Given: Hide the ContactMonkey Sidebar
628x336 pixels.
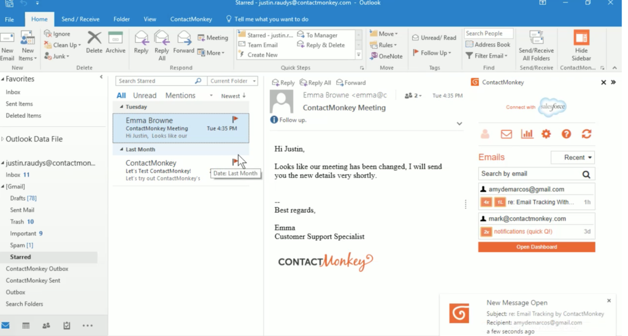Looking at the screenshot, I should (x=581, y=46).
